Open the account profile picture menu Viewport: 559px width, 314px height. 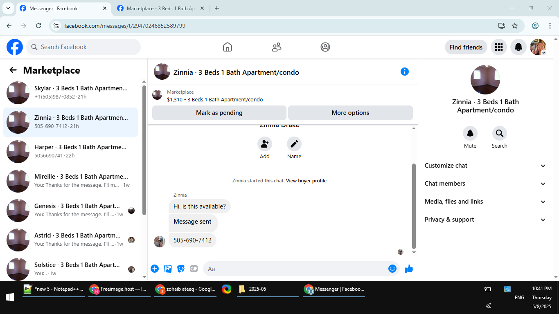[x=538, y=47]
